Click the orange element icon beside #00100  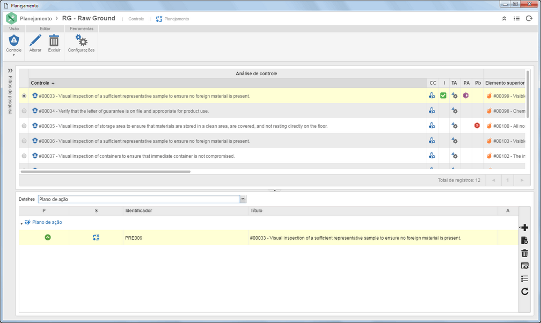pyautogui.click(x=489, y=126)
